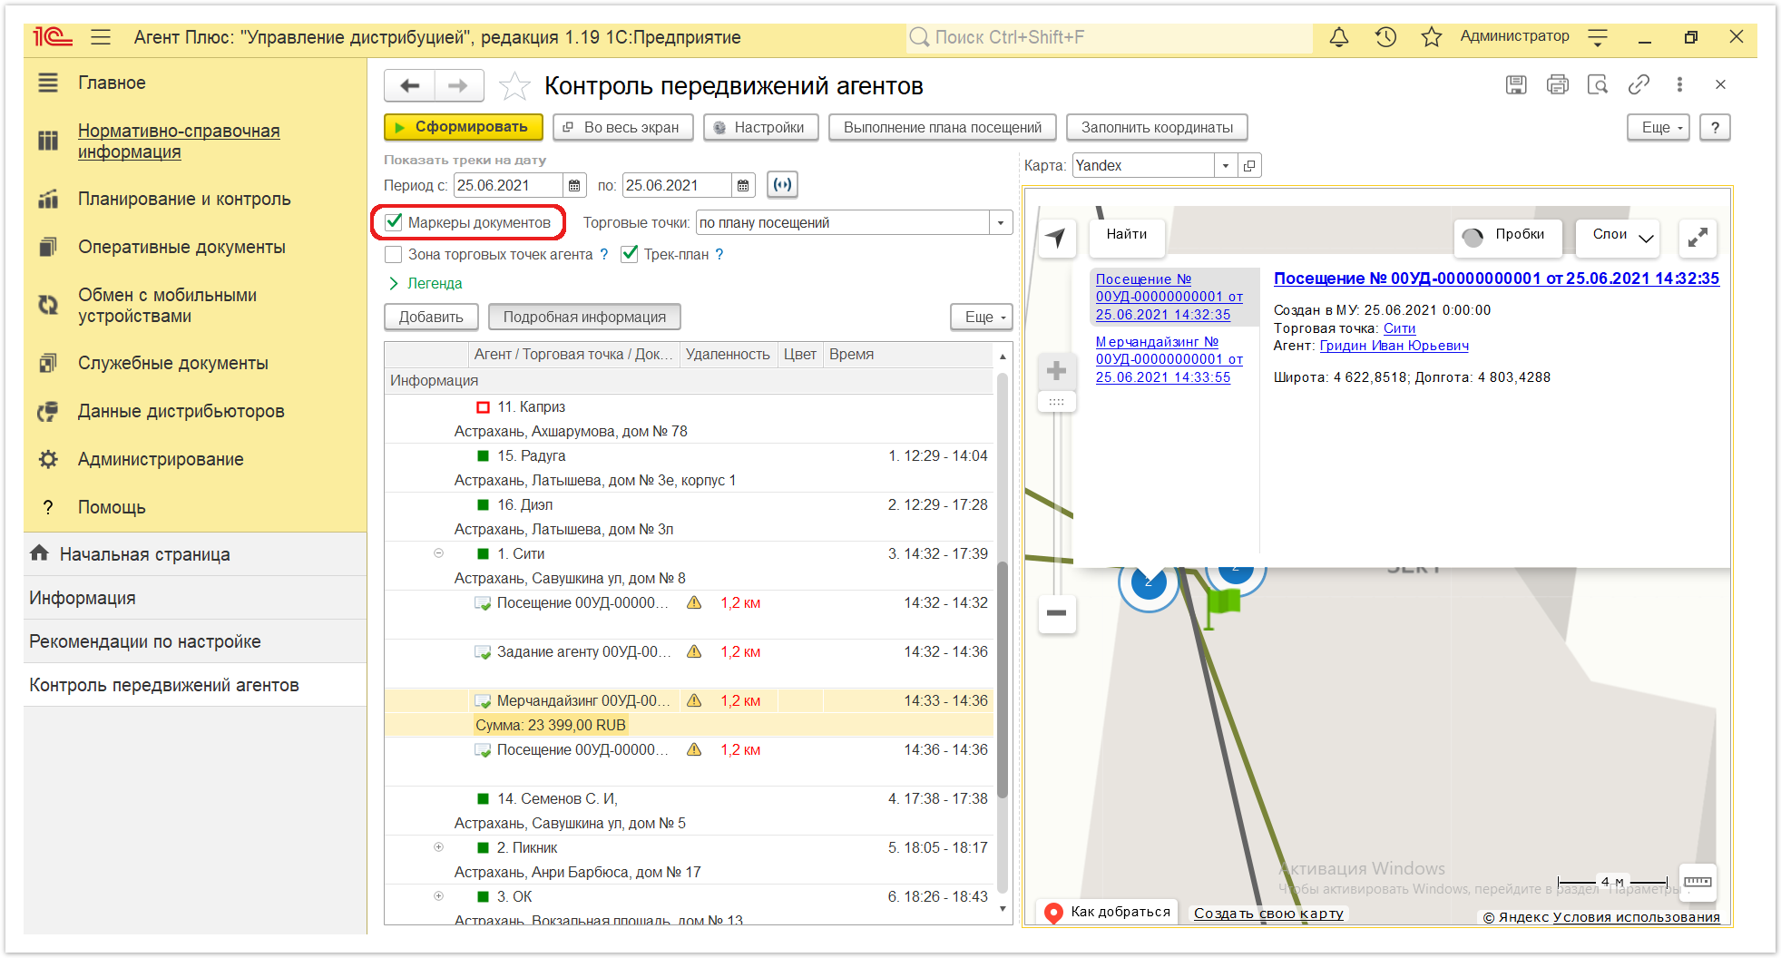This screenshot has width=1781, height=958.
Task: Click Заполнить координаты button
Action: 1157,128
